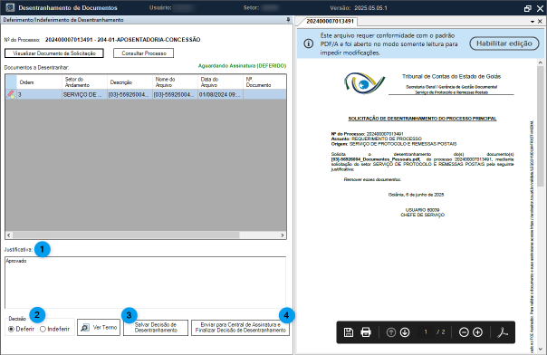The image size is (547, 355).
Task: Open the Adobe Acrobat tools icon
Action: pos(503,332)
